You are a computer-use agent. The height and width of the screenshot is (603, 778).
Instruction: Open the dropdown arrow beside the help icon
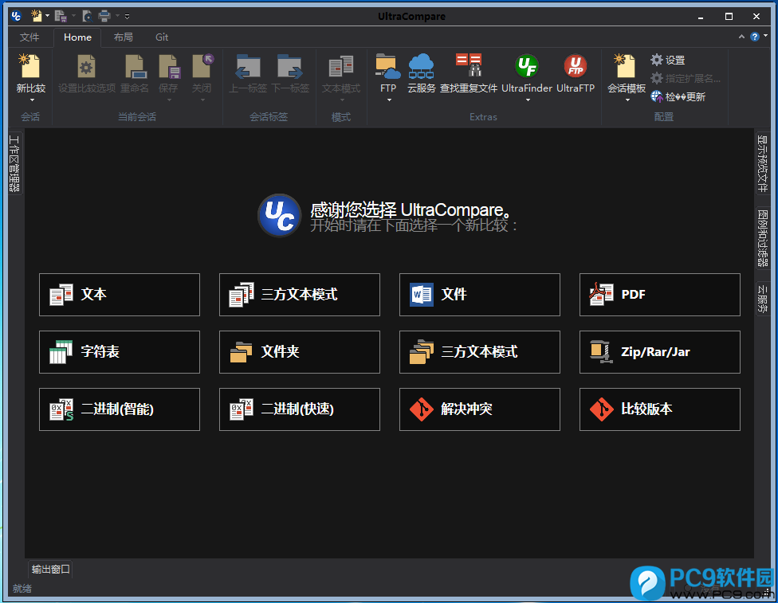[765, 36]
